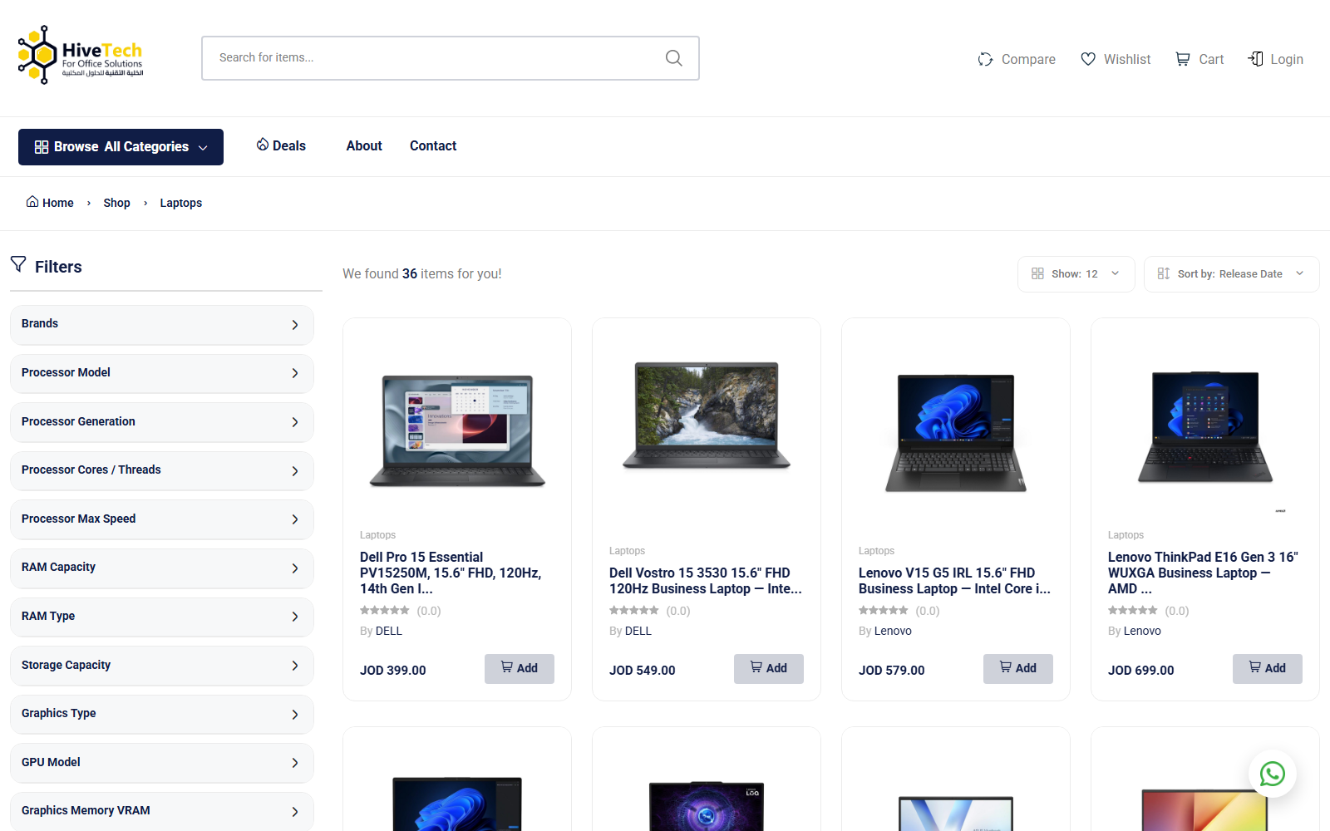The width and height of the screenshot is (1330, 831).
Task: Click grid icon in Browse All Categories
Action: pos(42,147)
